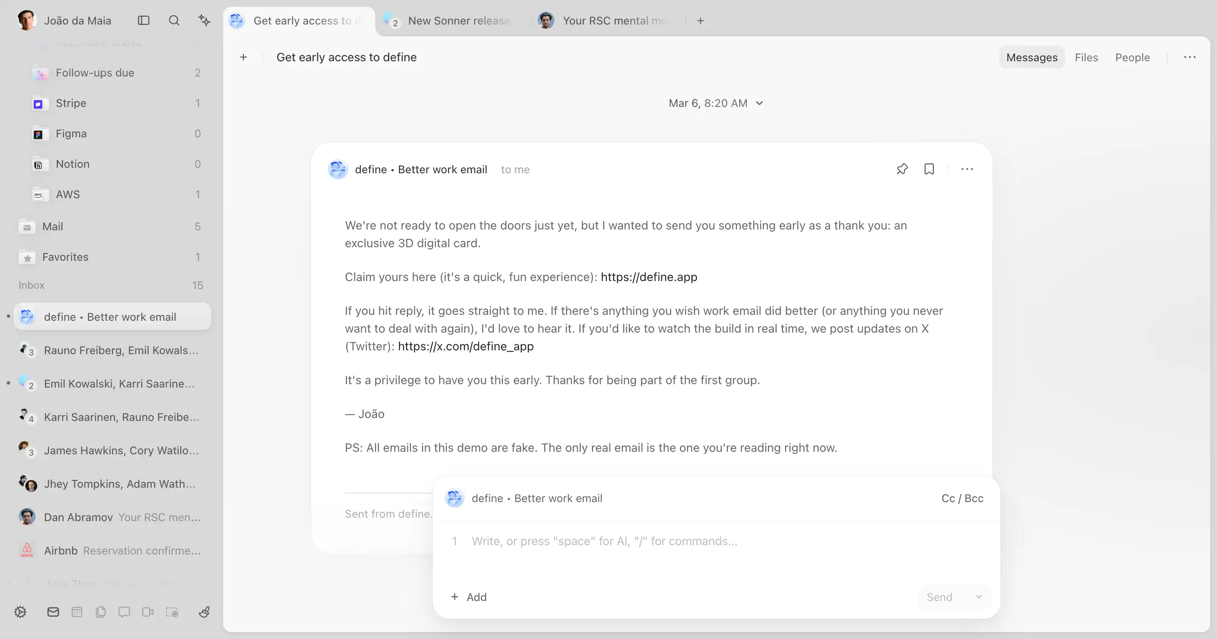
Task: Open the Airbnb reservation email
Action: [x=112, y=551]
